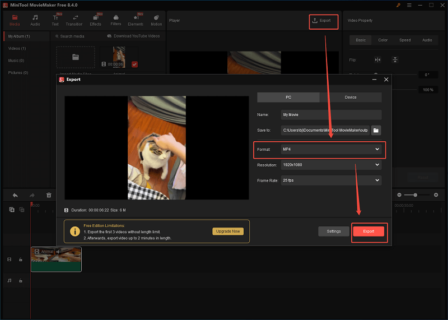This screenshot has height=320, width=448.
Task: Click the Upgrade Now button
Action: pos(228,231)
